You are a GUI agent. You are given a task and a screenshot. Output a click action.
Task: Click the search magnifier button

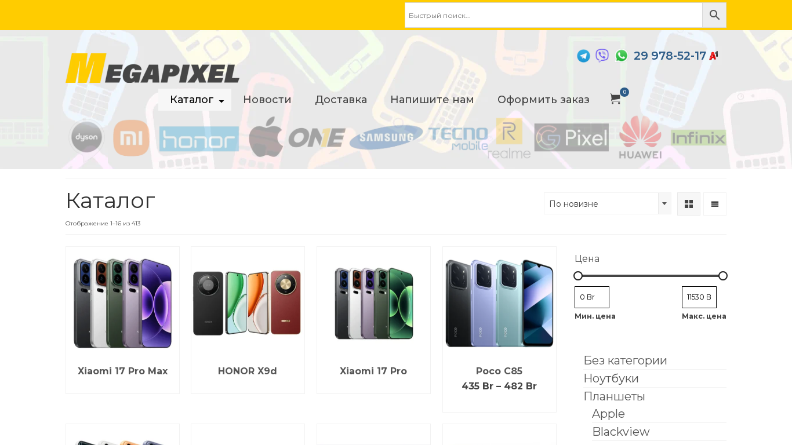[714, 15]
